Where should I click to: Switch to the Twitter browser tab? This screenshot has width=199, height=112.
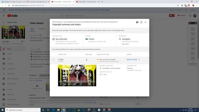click(13, 2)
